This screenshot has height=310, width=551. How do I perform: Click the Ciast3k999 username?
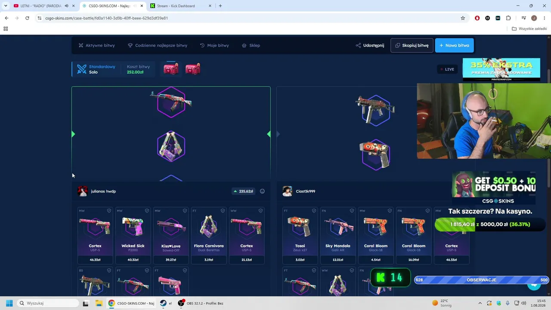(306, 191)
